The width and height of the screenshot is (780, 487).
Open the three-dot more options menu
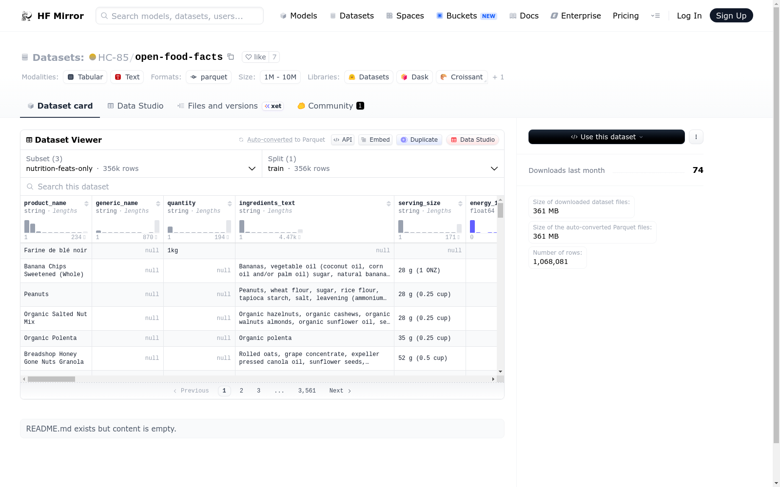696,137
